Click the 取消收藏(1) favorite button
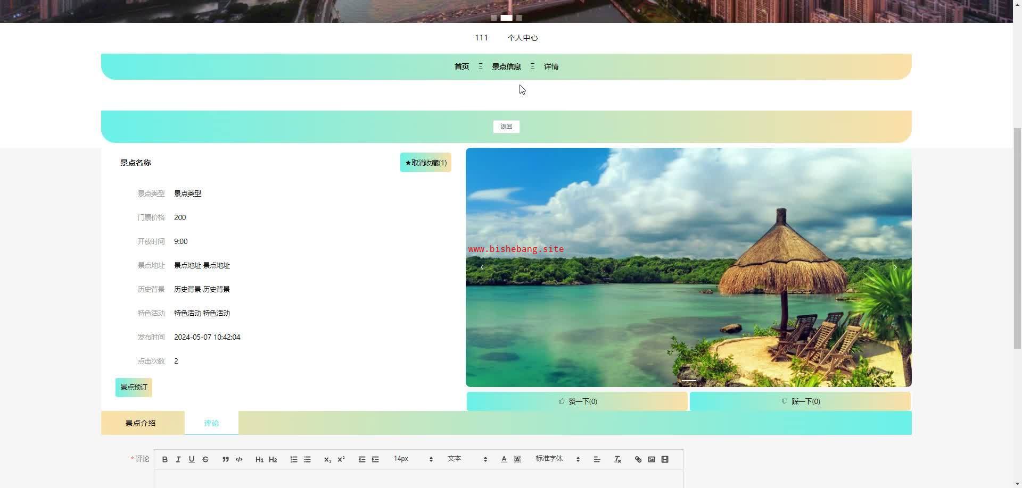The image size is (1022, 488). click(426, 163)
